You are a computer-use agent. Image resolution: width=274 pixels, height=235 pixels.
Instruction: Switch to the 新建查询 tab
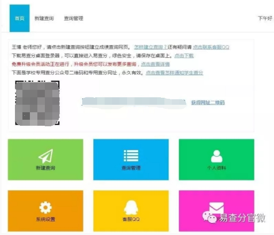pos(44,18)
